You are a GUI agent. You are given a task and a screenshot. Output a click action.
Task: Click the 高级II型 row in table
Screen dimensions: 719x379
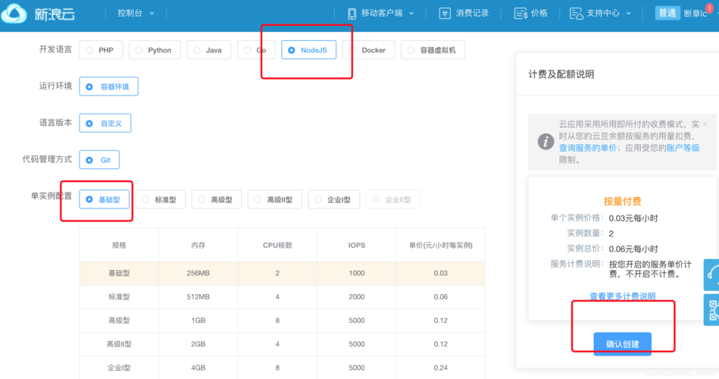(283, 344)
